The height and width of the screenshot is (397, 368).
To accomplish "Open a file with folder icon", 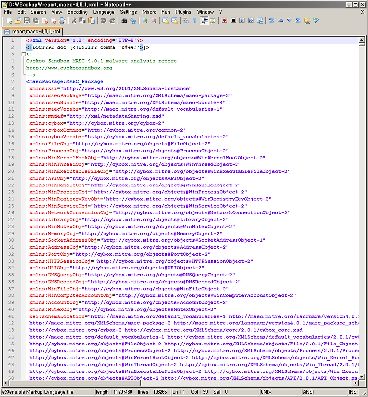I will coord(18,21).
